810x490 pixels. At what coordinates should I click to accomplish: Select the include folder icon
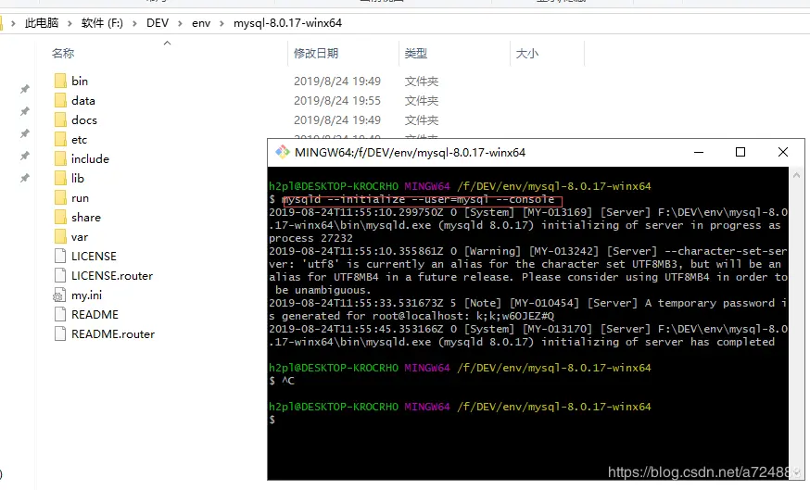click(x=60, y=158)
